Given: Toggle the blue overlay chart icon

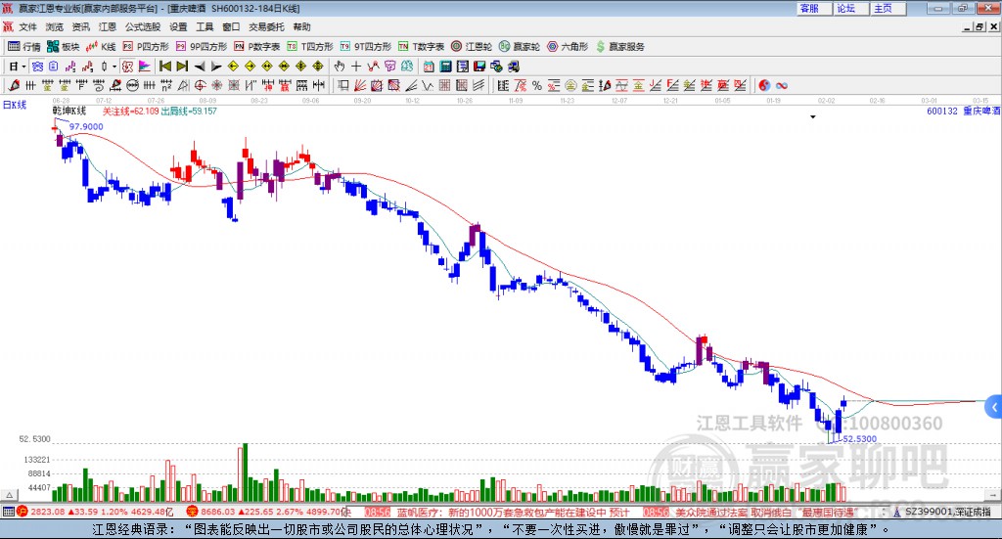Looking at the screenshot, I should coord(37,67).
